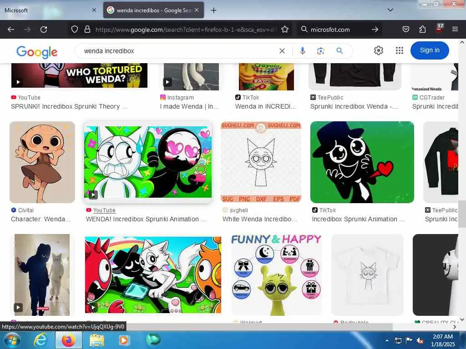Open a new browser tab with plus
466x349 pixels.
click(x=214, y=10)
